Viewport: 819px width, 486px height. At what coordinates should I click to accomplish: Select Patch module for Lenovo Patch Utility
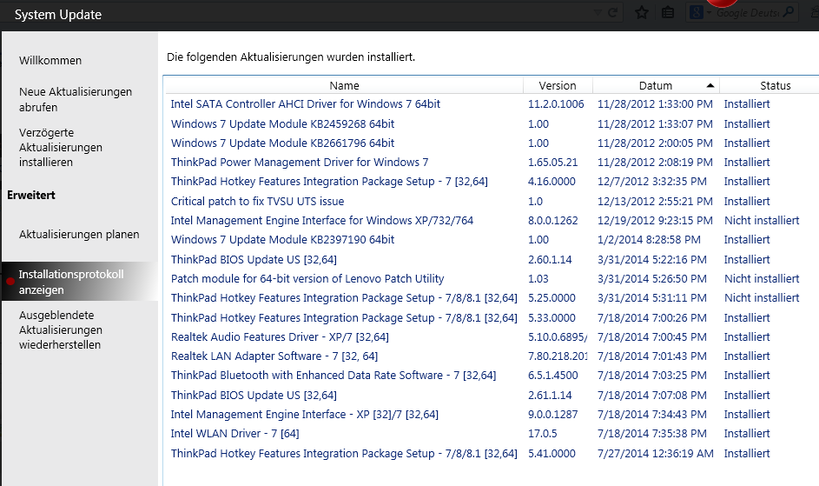pos(492,279)
